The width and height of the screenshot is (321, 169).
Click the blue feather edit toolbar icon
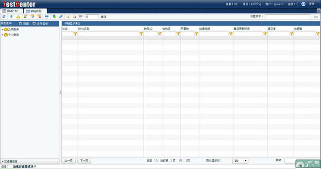pos(61,16)
